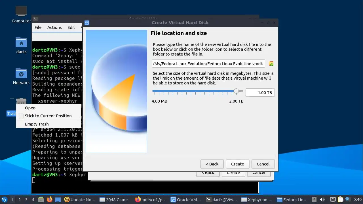Screen dimensions: 363x204
Task: Click Create in the Create Virtual Hard Disk dialog
Action: [x=237, y=164]
